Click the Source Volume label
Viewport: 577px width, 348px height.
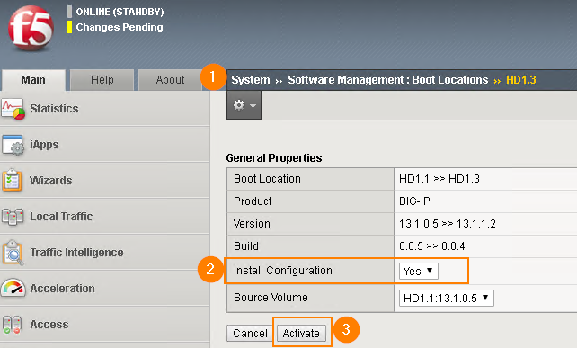[271, 297]
